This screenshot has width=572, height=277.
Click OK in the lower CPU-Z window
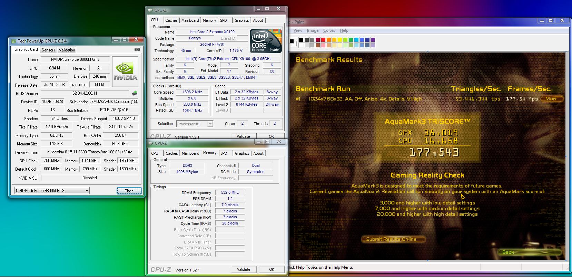click(x=272, y=269)
